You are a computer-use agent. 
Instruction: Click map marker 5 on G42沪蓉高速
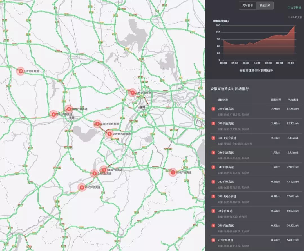69,109
